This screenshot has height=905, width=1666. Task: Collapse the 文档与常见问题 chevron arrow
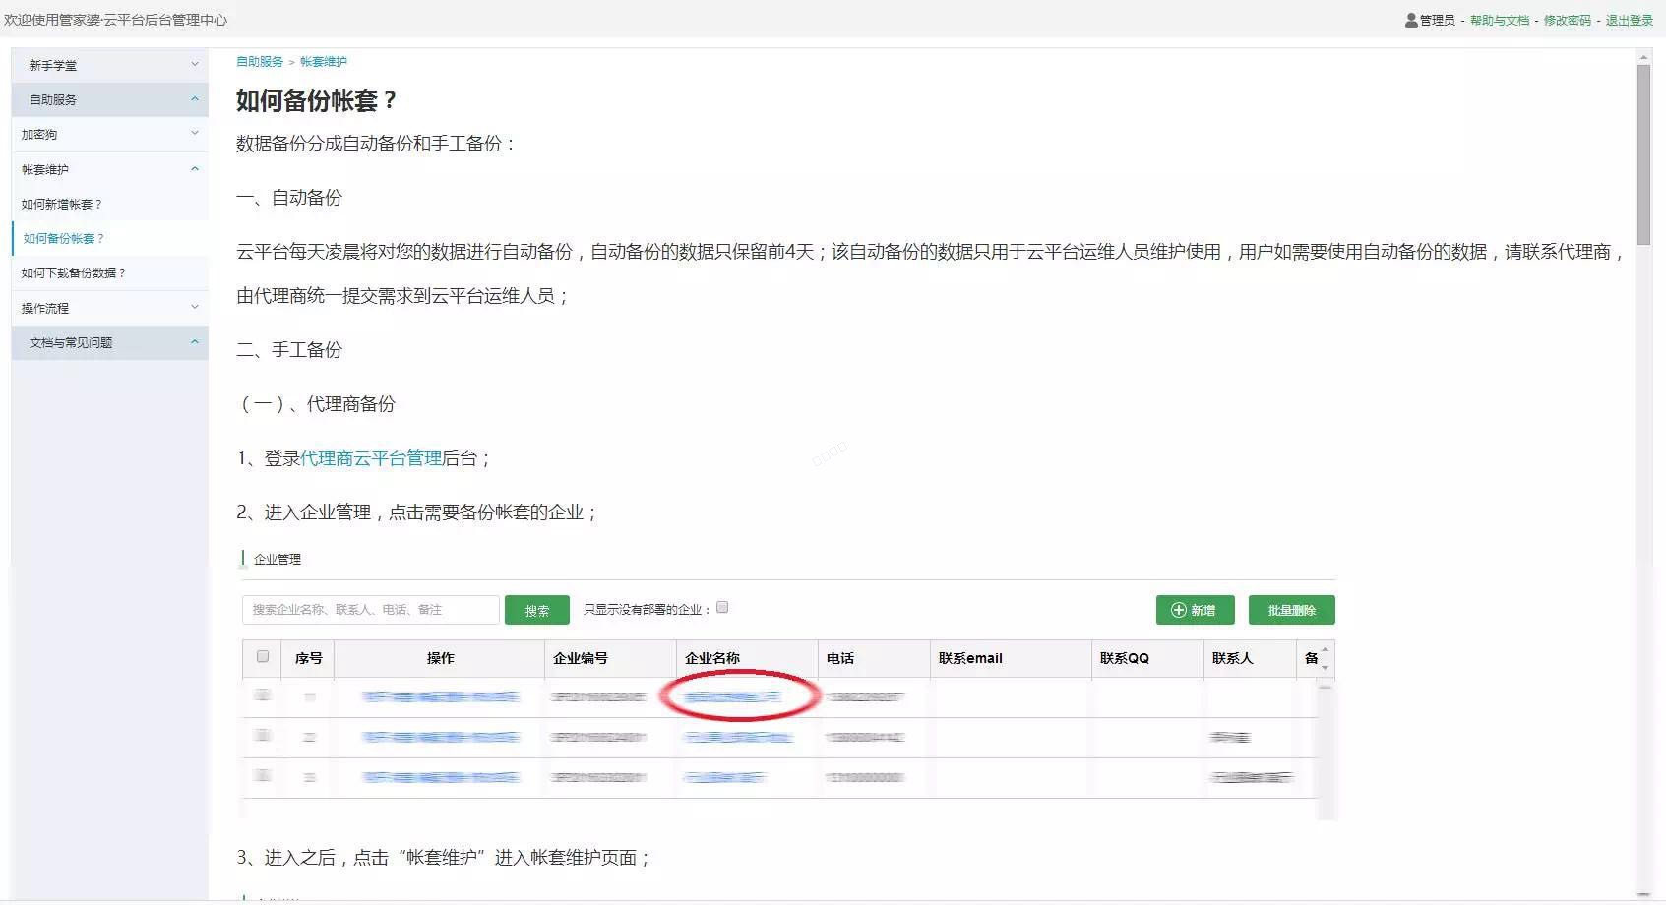(195, 341)
